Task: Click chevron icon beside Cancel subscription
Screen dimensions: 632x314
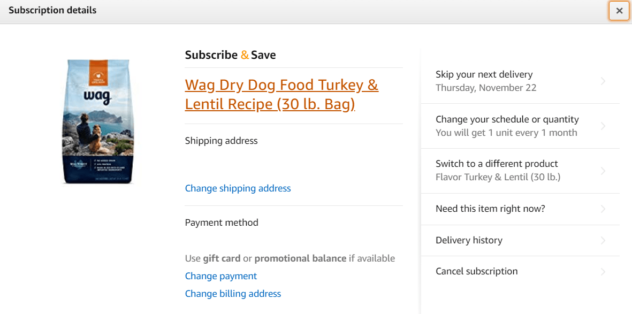Action: point(603,271)
